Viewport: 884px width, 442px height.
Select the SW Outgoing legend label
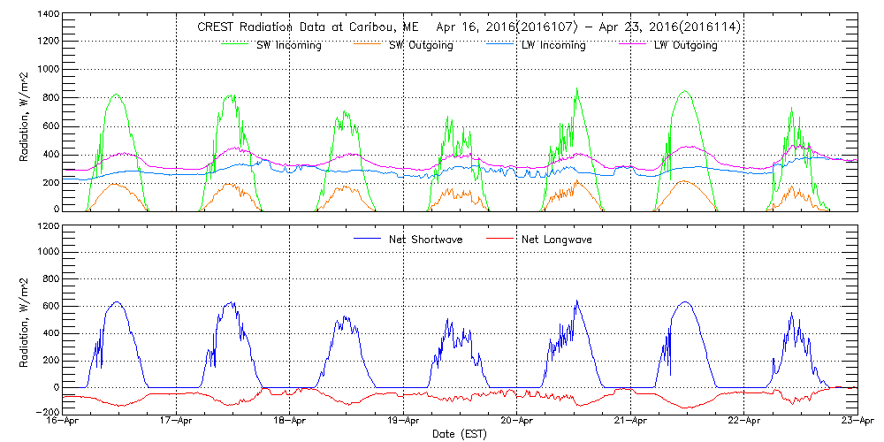[421, 45]
